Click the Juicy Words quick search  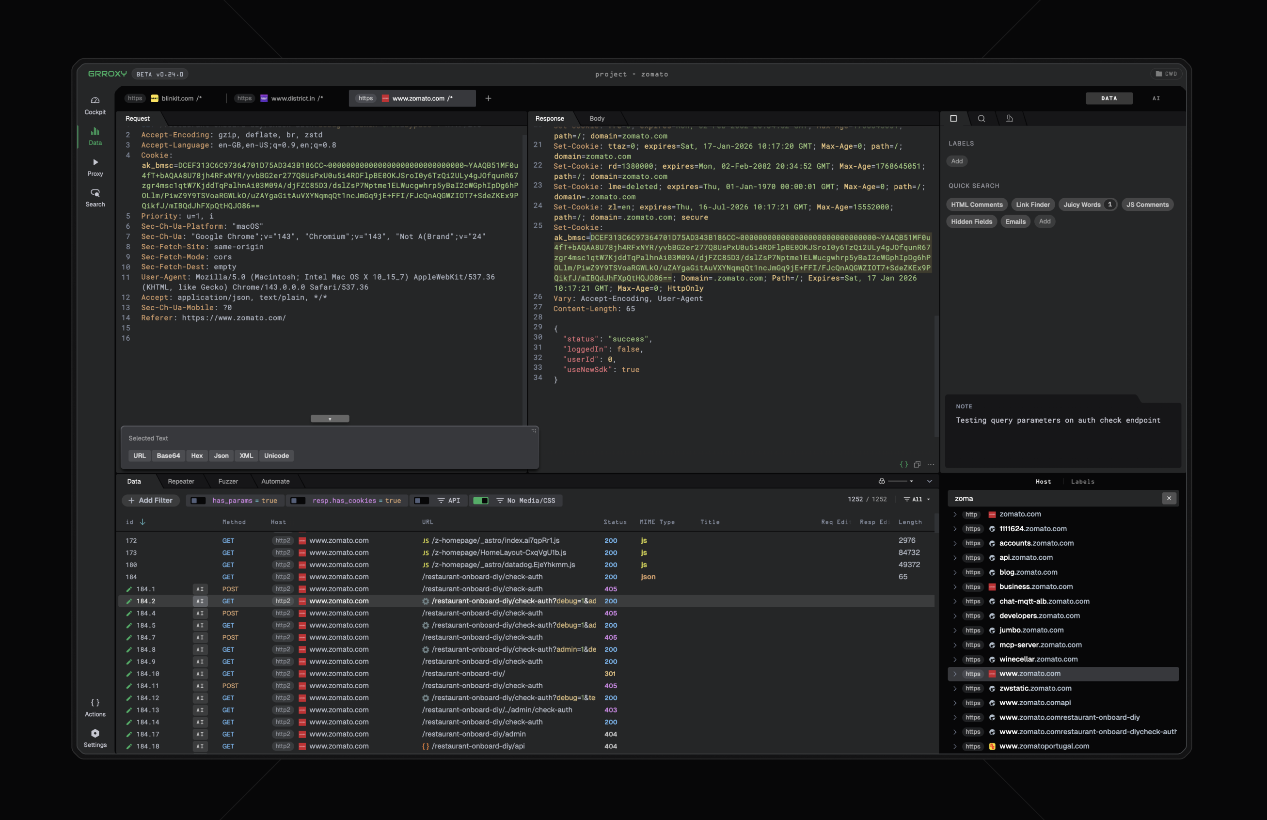coord(1081,205)
